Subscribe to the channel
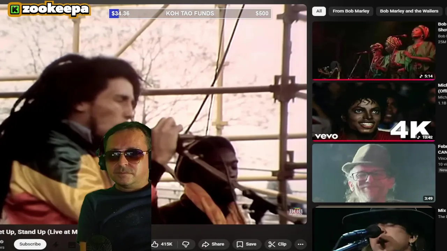This screenshot has height=251, width=447. 30,244
